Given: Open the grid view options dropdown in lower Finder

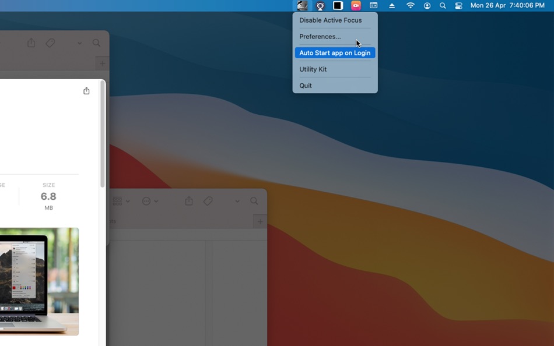Looking at the screenshot, I should point(121,201).
